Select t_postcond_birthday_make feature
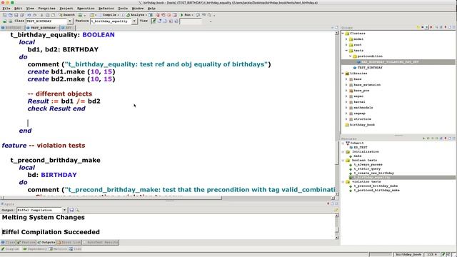457x257 pixels. click(x=376, y=191)
